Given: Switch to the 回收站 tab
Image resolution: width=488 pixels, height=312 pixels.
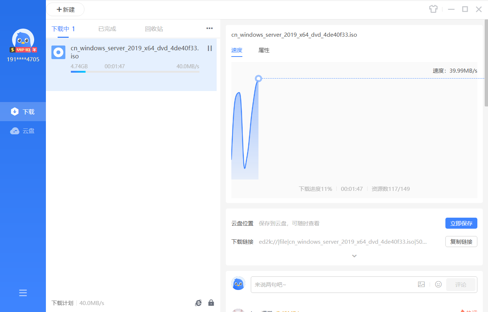Looking at the screenshot, I should (154, 29).
